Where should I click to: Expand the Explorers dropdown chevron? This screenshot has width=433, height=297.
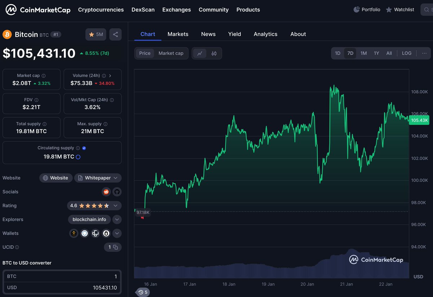pos(117,220)
